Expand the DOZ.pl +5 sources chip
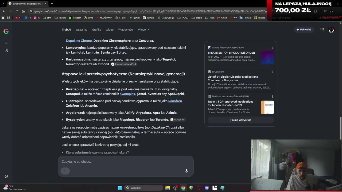This screenshot has width=342, height=192. (x=177, y=120)
